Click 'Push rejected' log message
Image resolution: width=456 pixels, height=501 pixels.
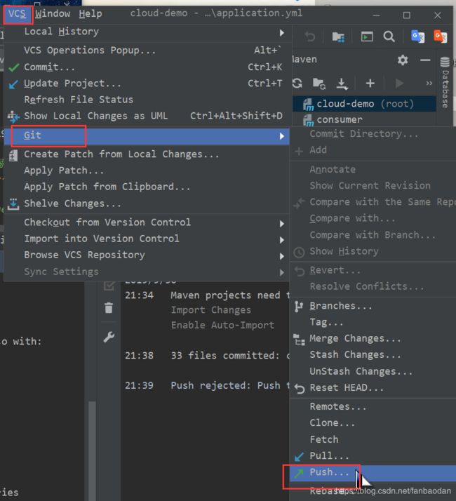click(230, 386)
